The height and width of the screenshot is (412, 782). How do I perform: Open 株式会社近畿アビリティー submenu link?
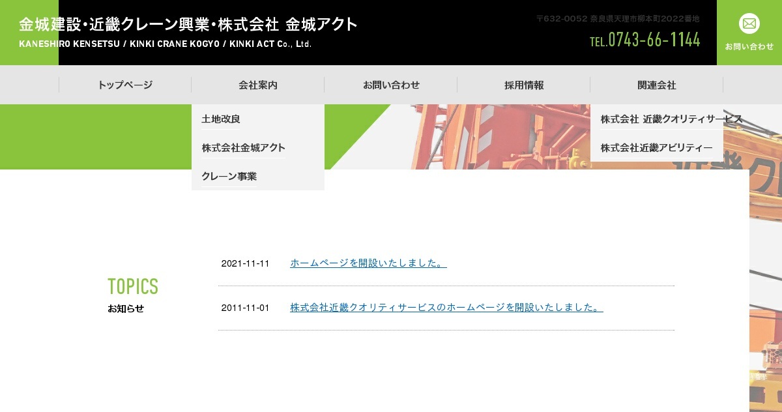tap(657, 147)
